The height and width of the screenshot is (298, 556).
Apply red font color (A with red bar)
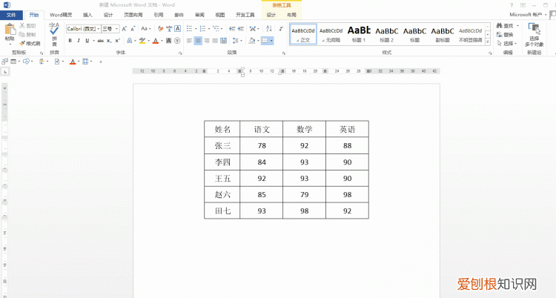pos(156,41)
